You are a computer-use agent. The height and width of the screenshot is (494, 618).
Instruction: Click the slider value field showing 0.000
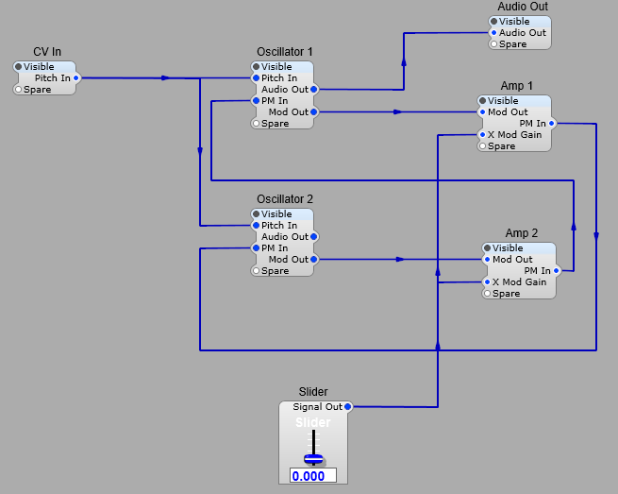click(313, 476)
